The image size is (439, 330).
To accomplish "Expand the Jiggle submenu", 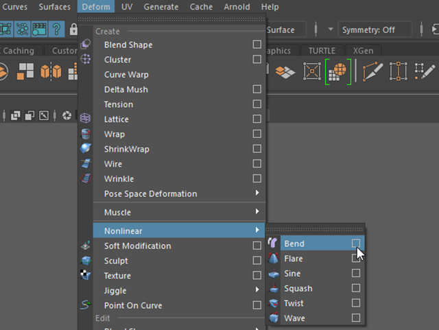I will (179, 290).
